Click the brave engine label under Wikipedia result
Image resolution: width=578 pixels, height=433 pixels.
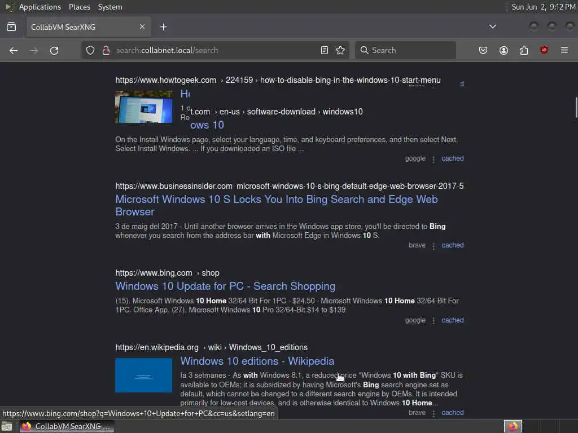click(417, 413)
